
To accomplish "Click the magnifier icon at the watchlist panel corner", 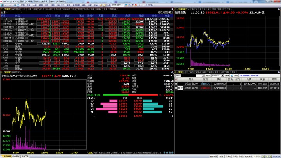I will point(173,9).
